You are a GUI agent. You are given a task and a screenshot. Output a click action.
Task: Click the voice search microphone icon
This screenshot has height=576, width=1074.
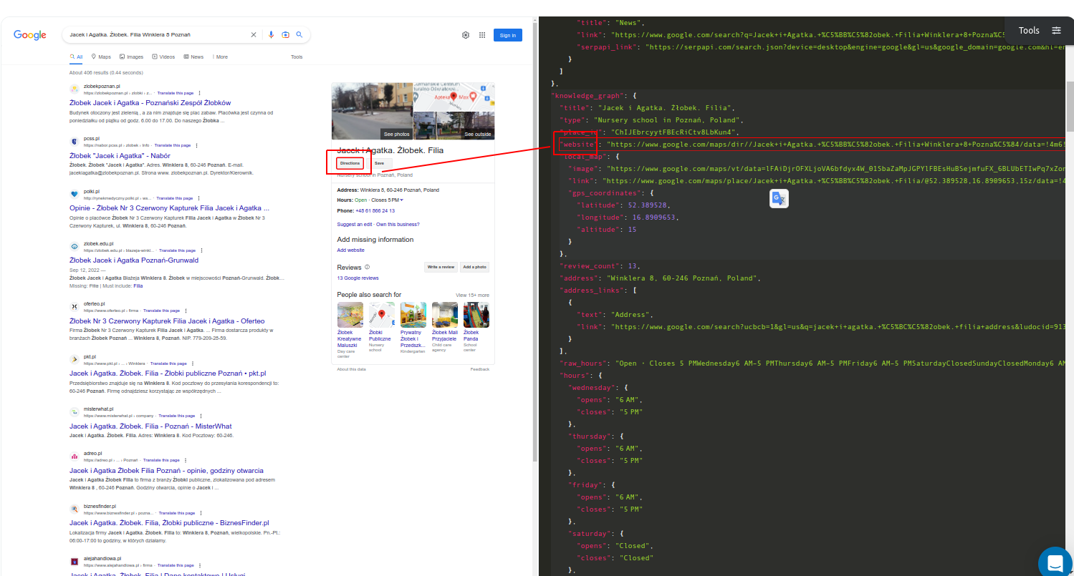click(x=271, y=34)
